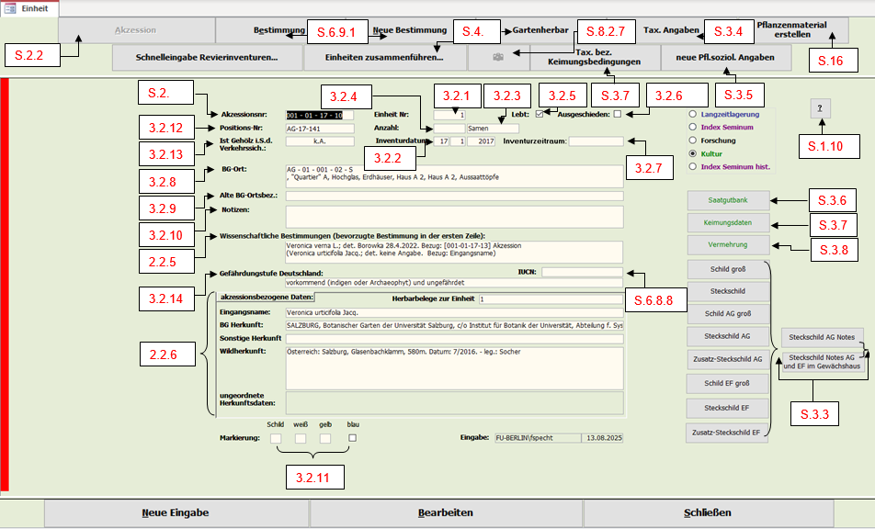The height and width of the screenshot is (529, 875).
Task: Click the binoculars search icon button
Action: click(x=496, y=58)
